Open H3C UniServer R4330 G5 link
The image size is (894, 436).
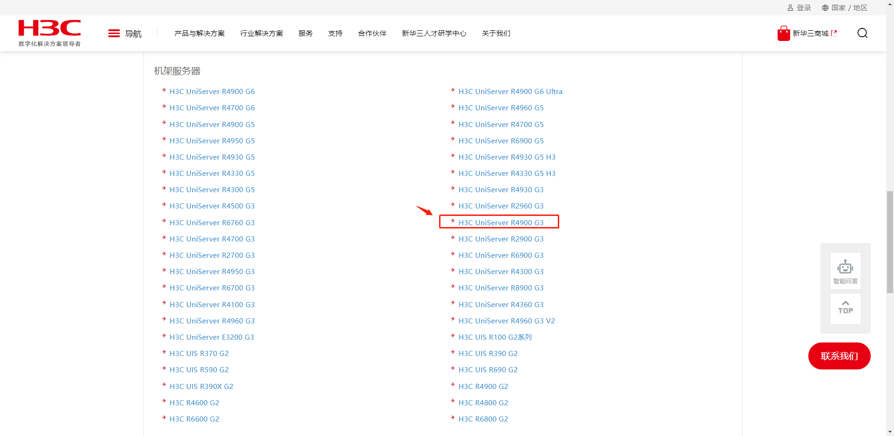pos(212,174)
